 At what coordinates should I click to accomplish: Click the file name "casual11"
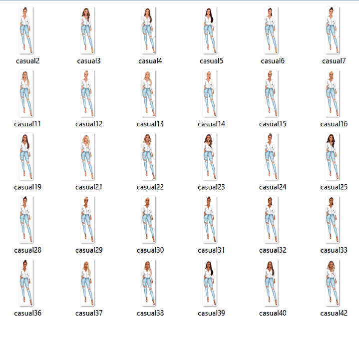click(27, 124)
